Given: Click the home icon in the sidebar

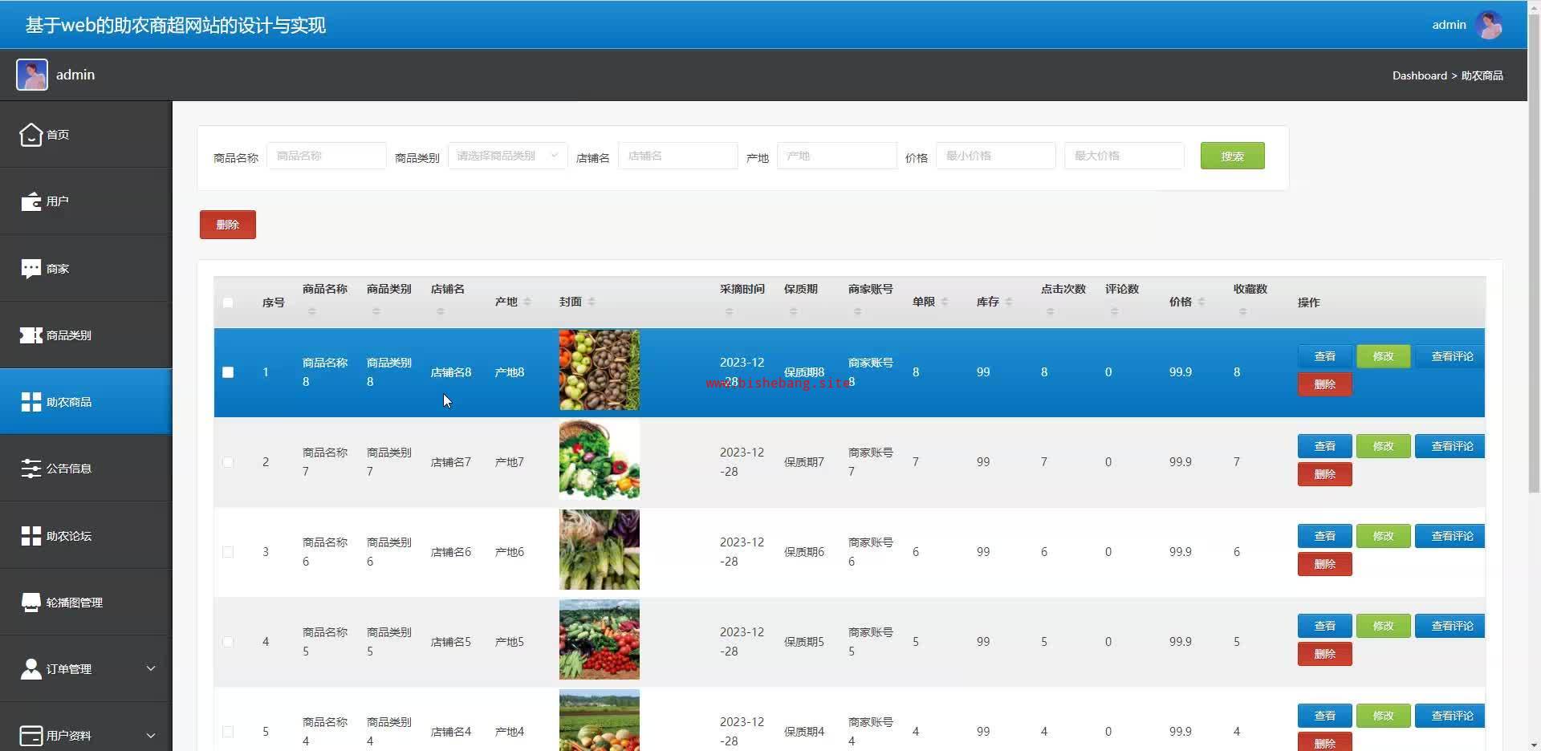Looking at the screenshot, I should (x=30, y=135).
